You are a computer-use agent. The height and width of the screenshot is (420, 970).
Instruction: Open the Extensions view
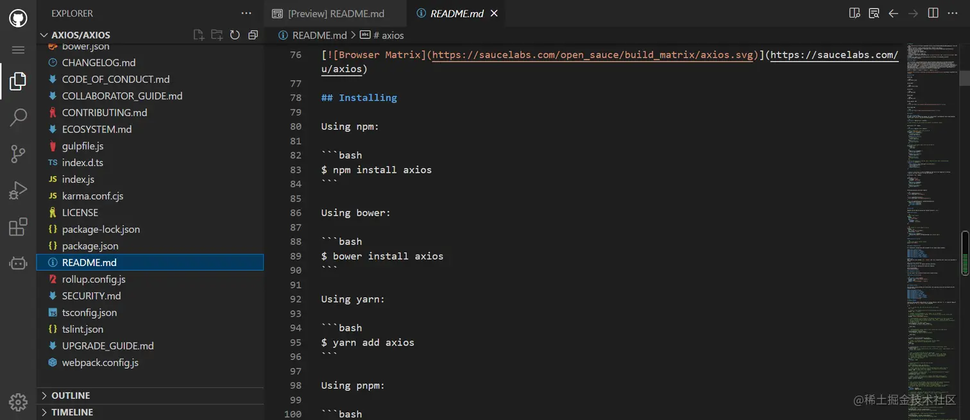[18, 227]
